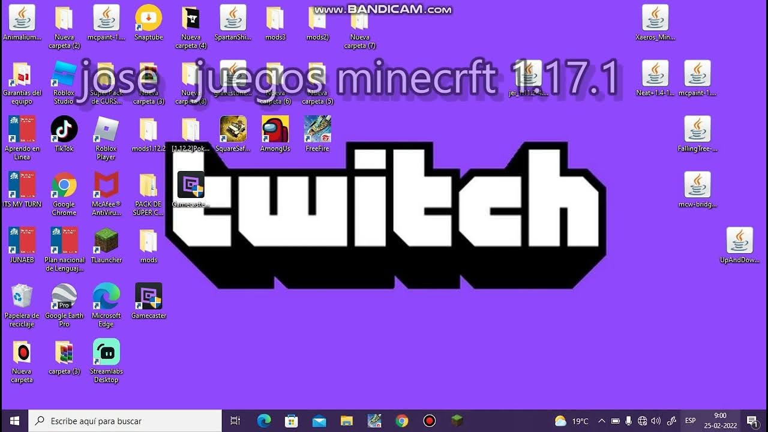This screenshot has width=768, height=432.
Task: Launch FreeFire desktop shortcut
Action: 317,130
